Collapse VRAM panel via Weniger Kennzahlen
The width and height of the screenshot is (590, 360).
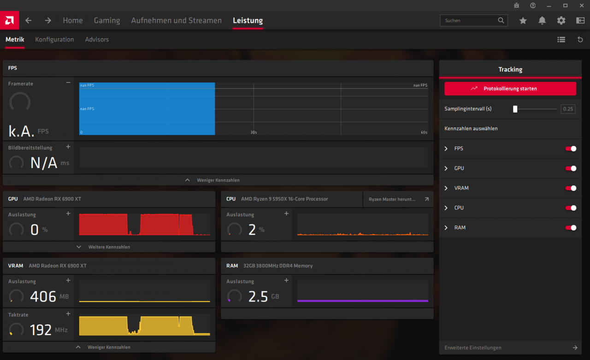pos(109,347)
